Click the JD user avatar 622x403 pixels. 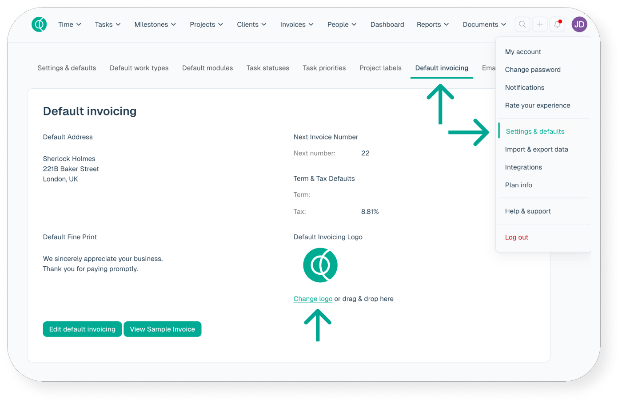pos(579,24)
